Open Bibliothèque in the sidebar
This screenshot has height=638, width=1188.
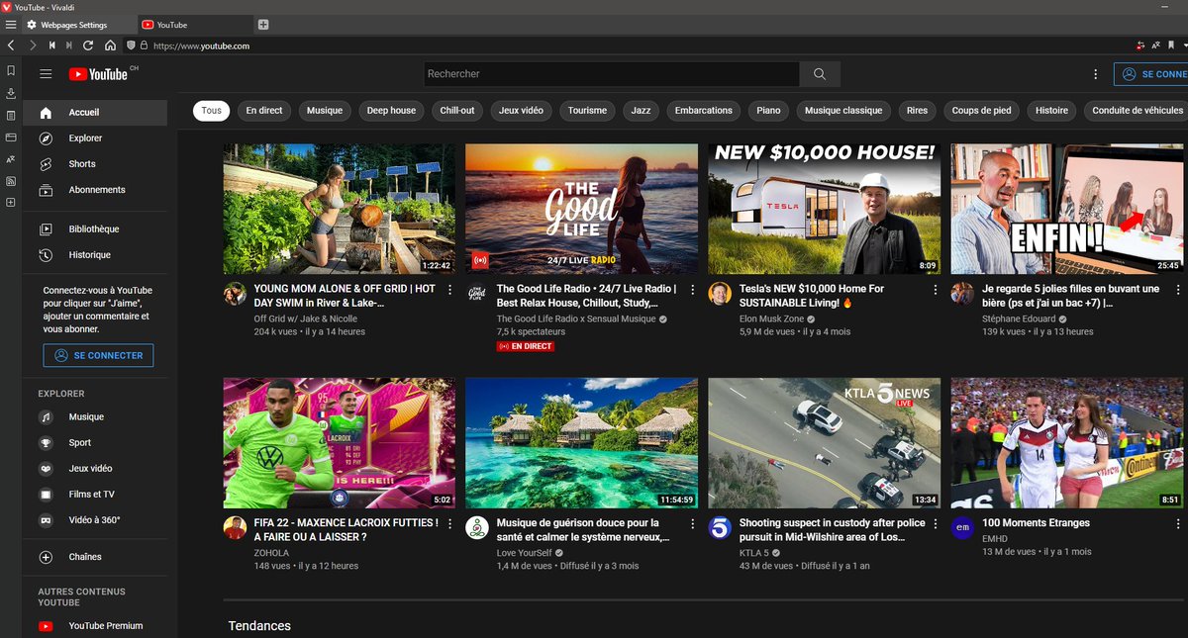pyautogui.click(x=97, y=229)
